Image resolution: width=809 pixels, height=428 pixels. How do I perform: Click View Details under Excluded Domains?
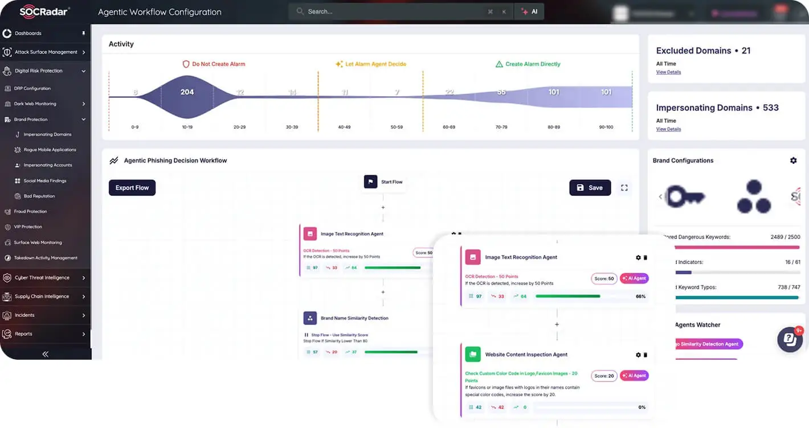[x=668, y=72]
